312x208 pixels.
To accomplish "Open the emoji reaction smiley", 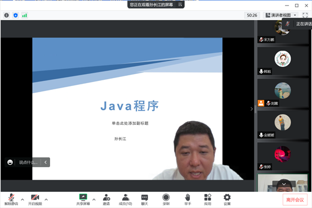I will [x=10, y=162].
